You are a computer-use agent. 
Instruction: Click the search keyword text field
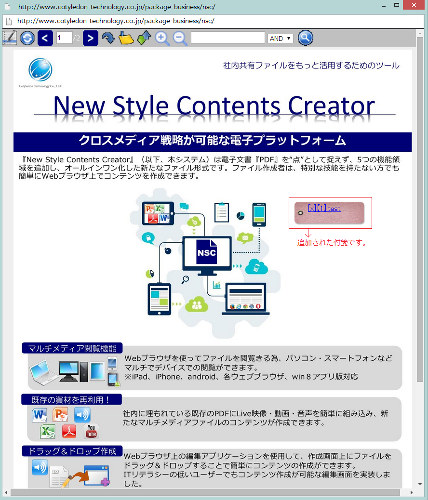[x=228, y=38]
